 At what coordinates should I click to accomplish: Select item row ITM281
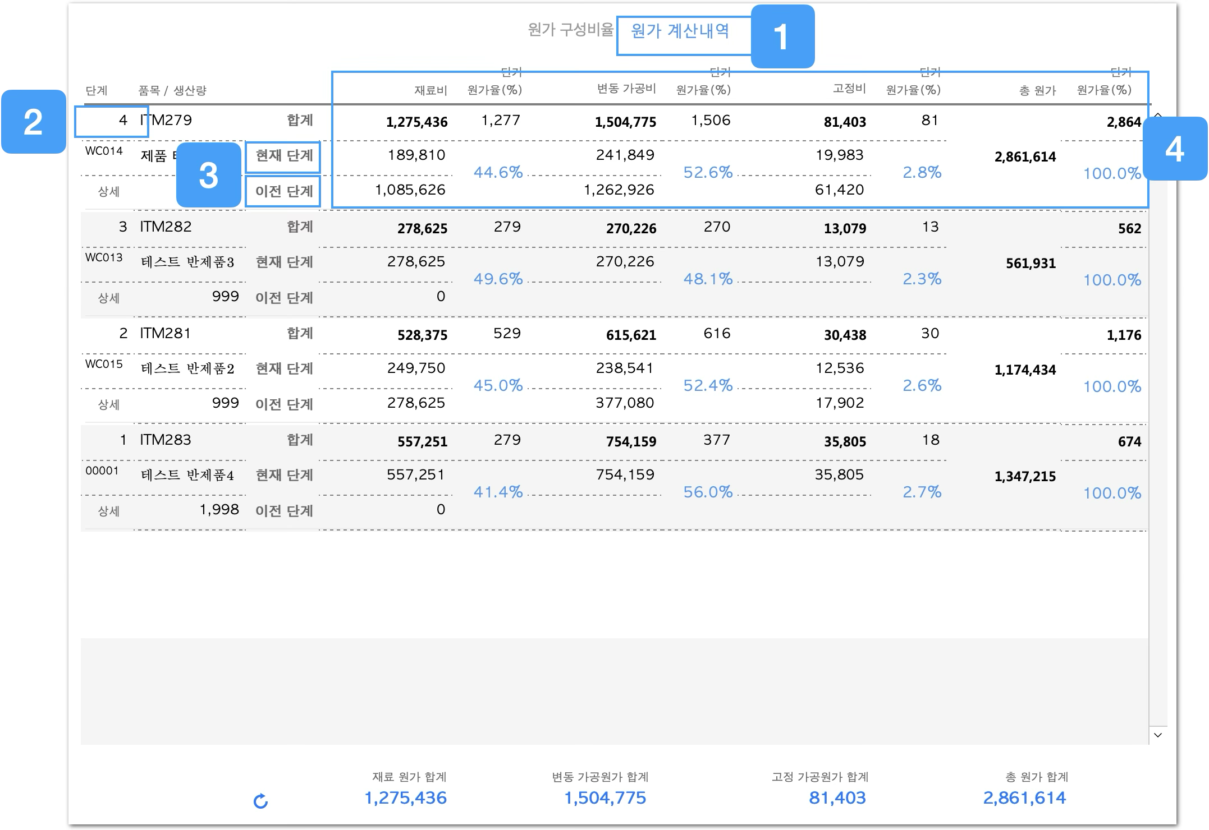pos(166,333)
